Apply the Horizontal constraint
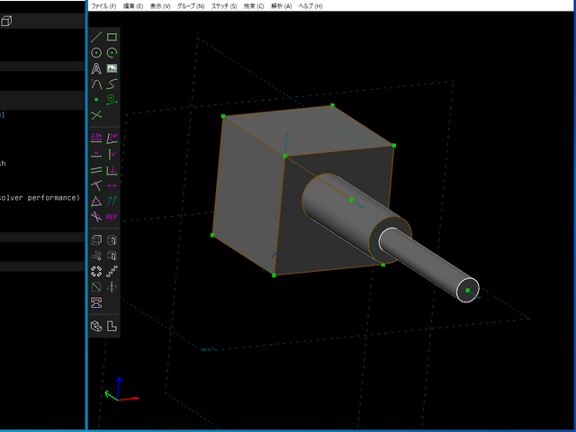 tap(96, 154)
